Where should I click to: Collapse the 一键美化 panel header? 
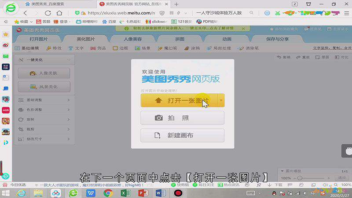(44, 60)
